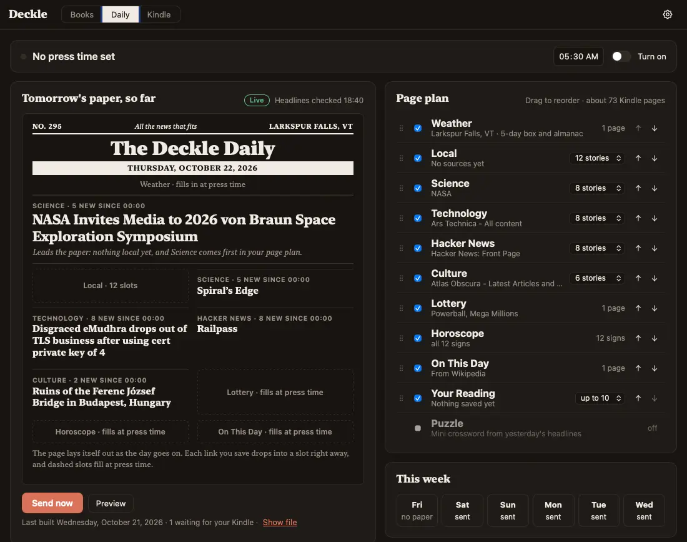Move Weather section down
This screenshot has width=687, height=542.
click(x=654, y=128)
